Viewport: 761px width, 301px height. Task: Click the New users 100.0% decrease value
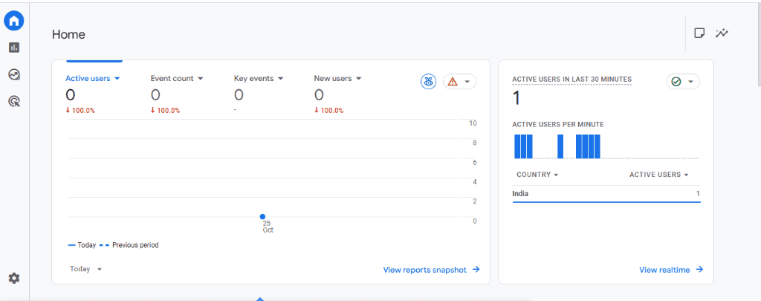click(328, 111)
